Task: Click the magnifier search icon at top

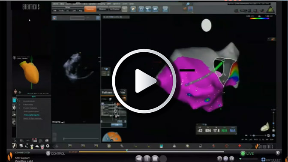Action: (x=188, y=4)
